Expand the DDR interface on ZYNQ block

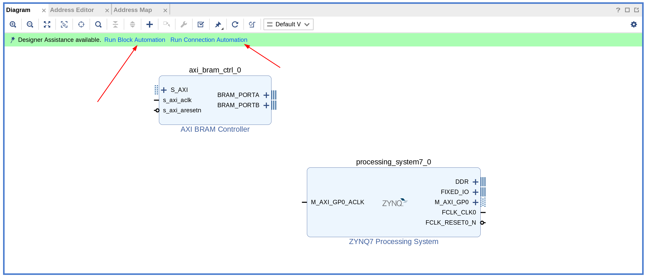coord(475,182)
